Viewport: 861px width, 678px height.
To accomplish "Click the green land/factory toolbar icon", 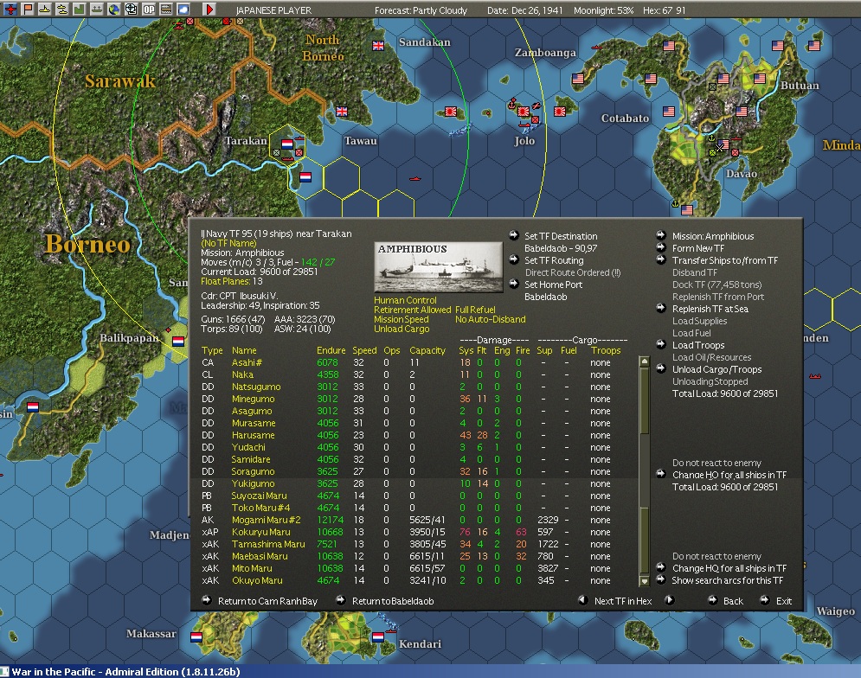I will click(x=79, y=9).
